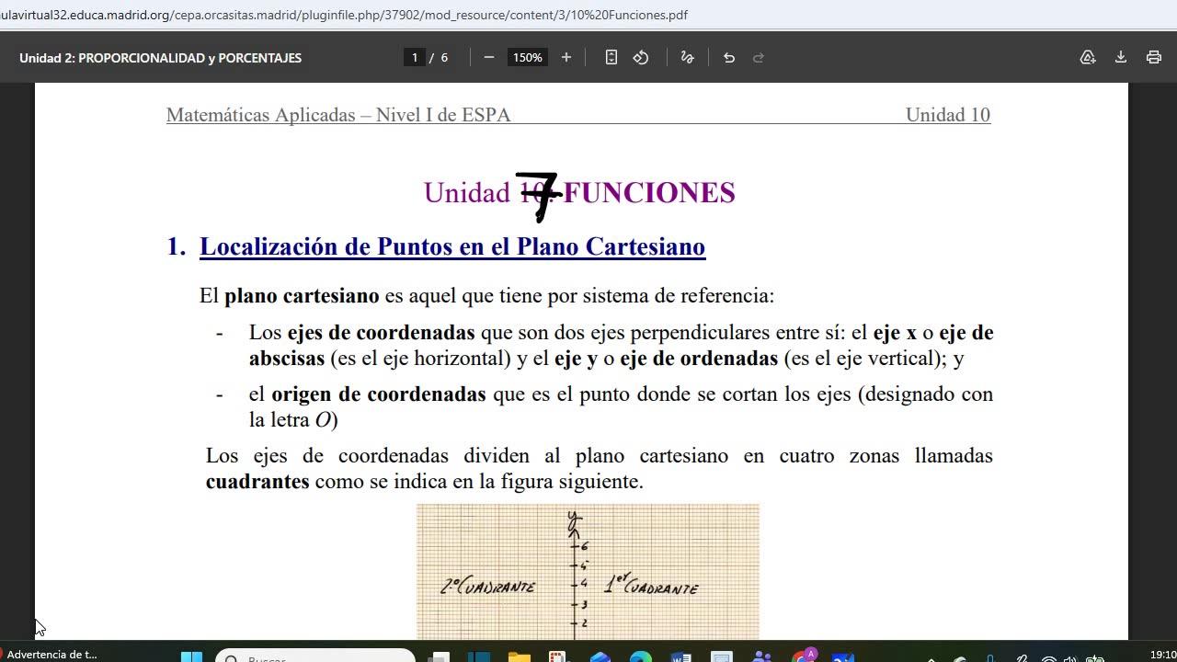
Task: Click the 'FUNCIONES' title text
Action: [649, 192]
